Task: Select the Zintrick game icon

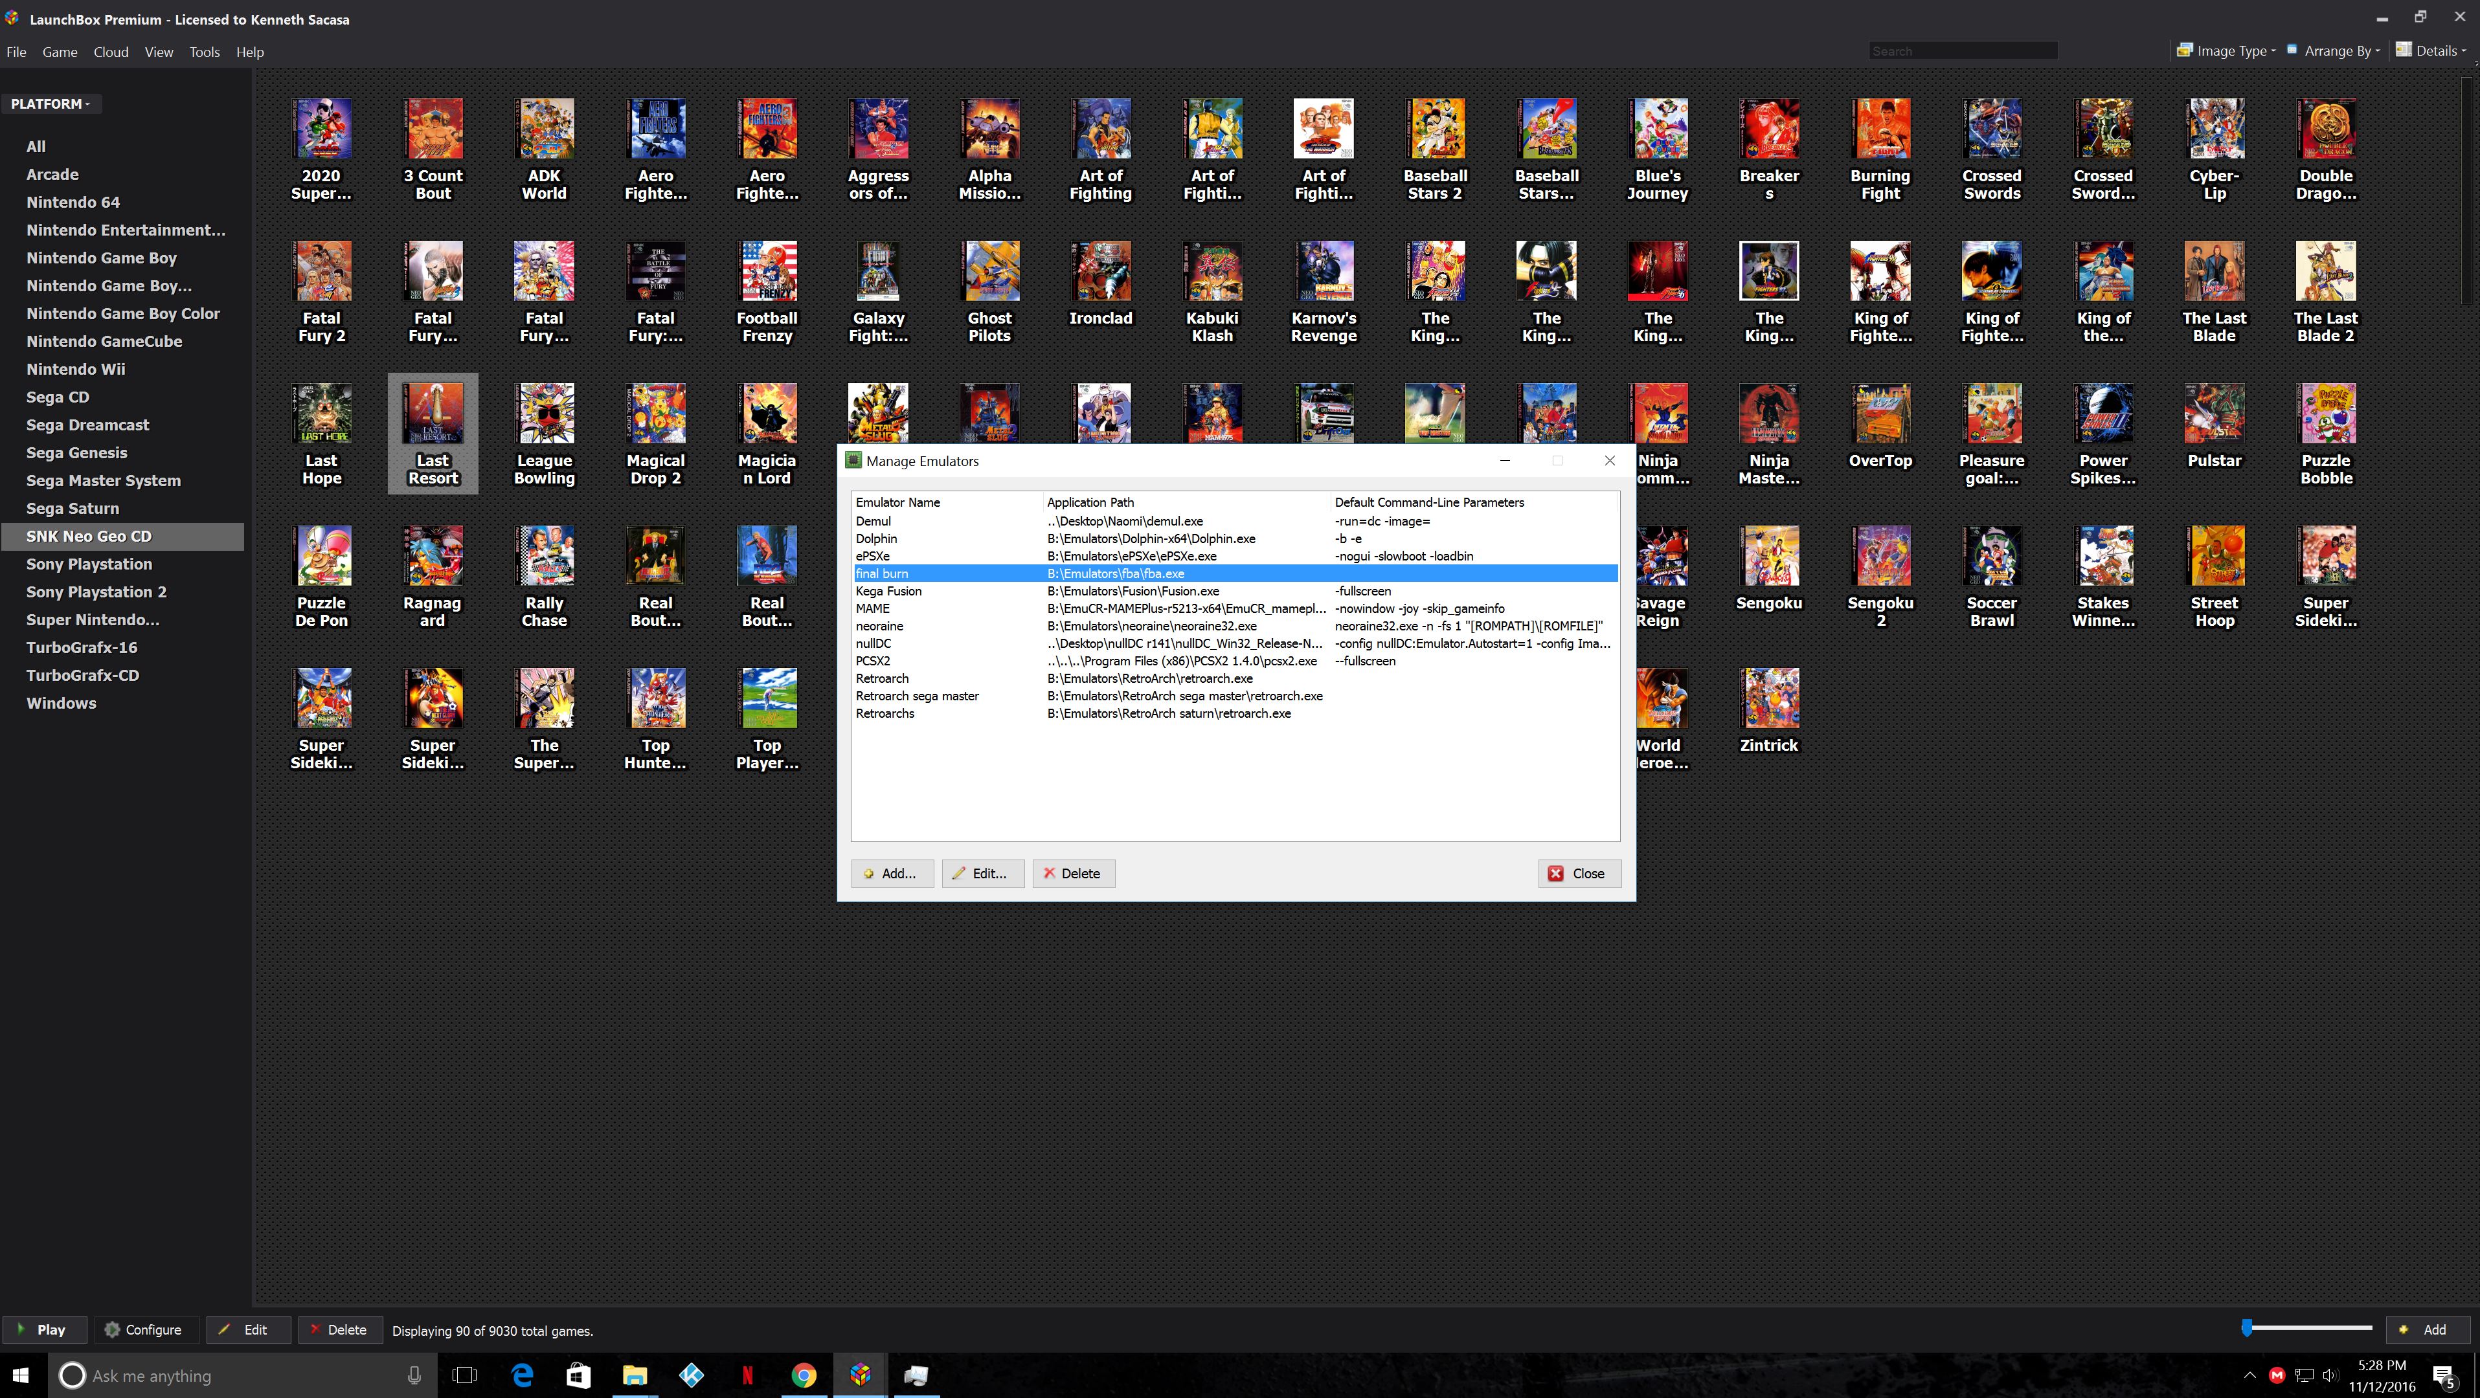Action: [1770, 698]
